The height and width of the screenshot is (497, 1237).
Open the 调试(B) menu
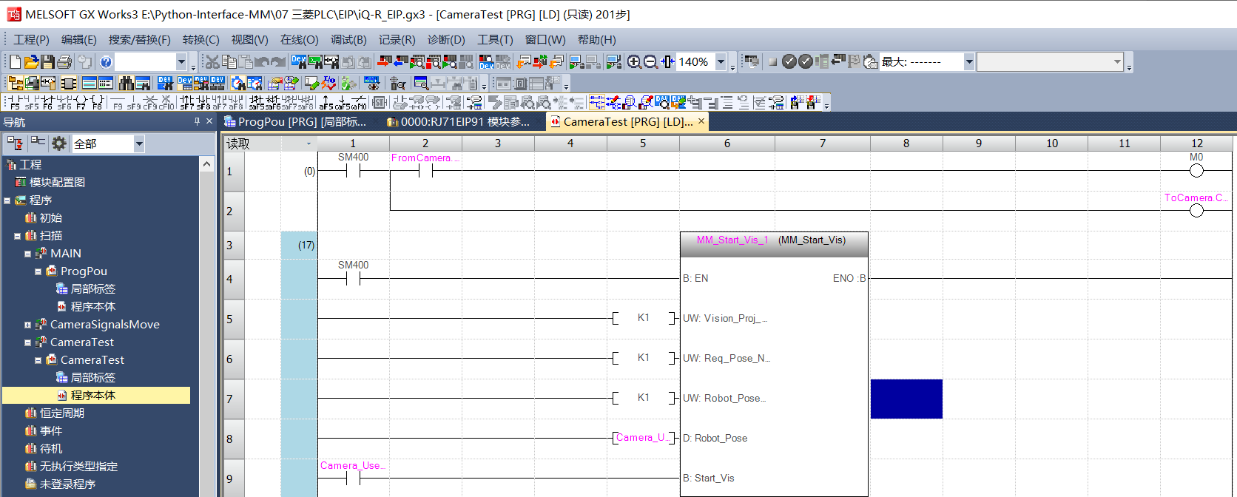click(x=348, y=40)
